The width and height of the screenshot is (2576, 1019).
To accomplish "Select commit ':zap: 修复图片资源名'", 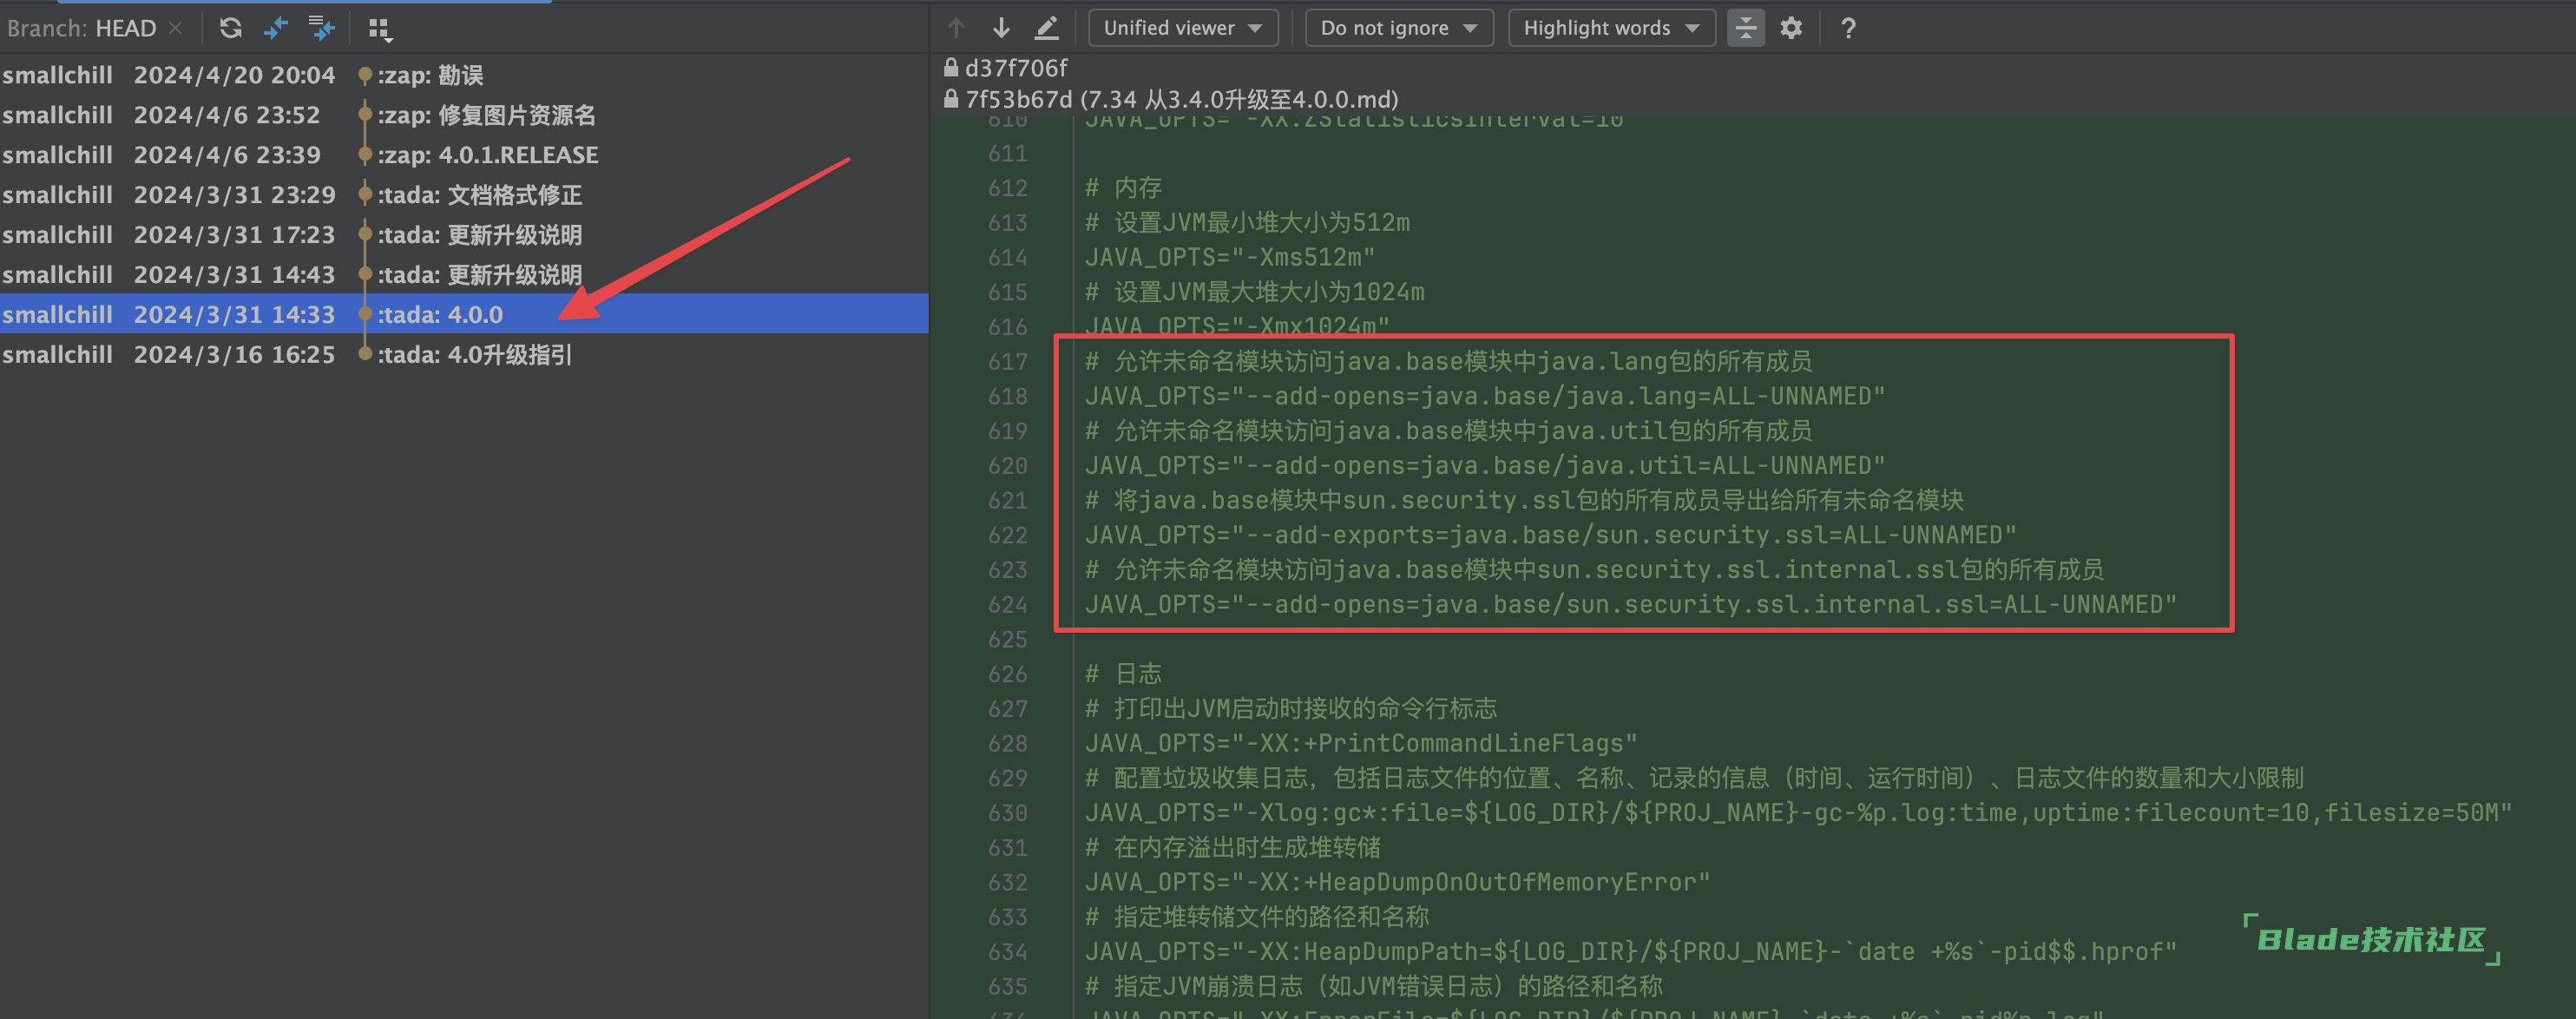I will click(x=464, y=115).
